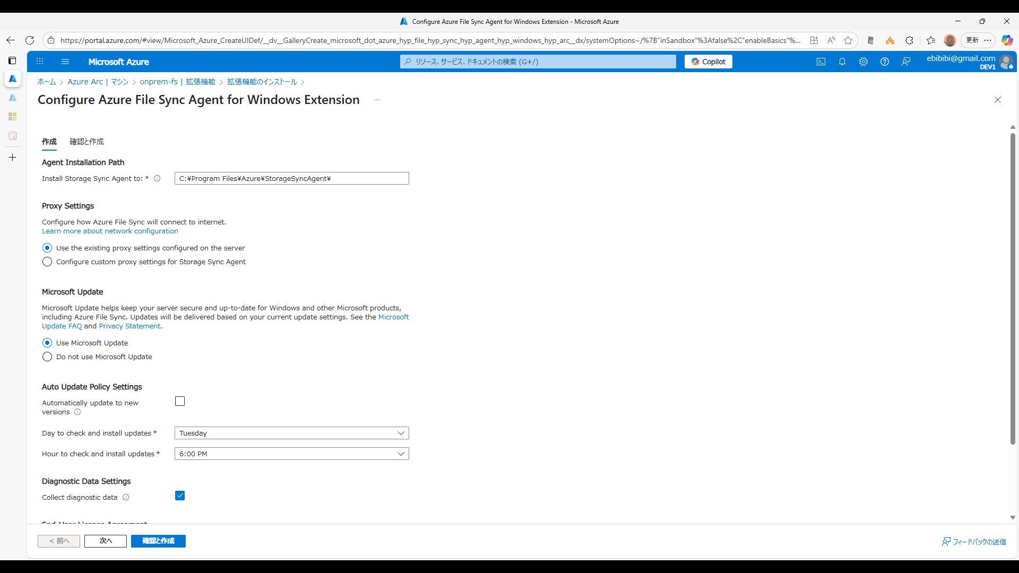Click the scrollbar down arrow
The image size is (1019, 573).
(x=1013, y=518)
